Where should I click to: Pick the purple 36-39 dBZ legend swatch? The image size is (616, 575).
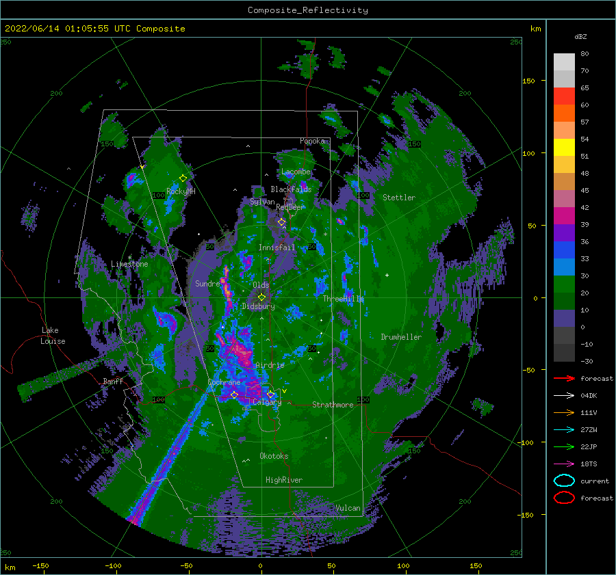(x=564, y=233)
